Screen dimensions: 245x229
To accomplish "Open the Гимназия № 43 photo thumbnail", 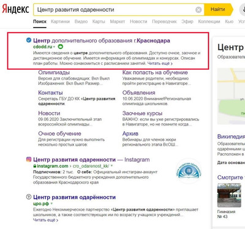I will (x=226, y=195).
